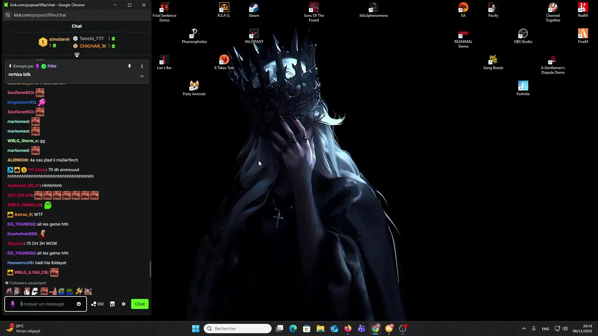Open Firefox from the taskbar

tap(348, 329)
